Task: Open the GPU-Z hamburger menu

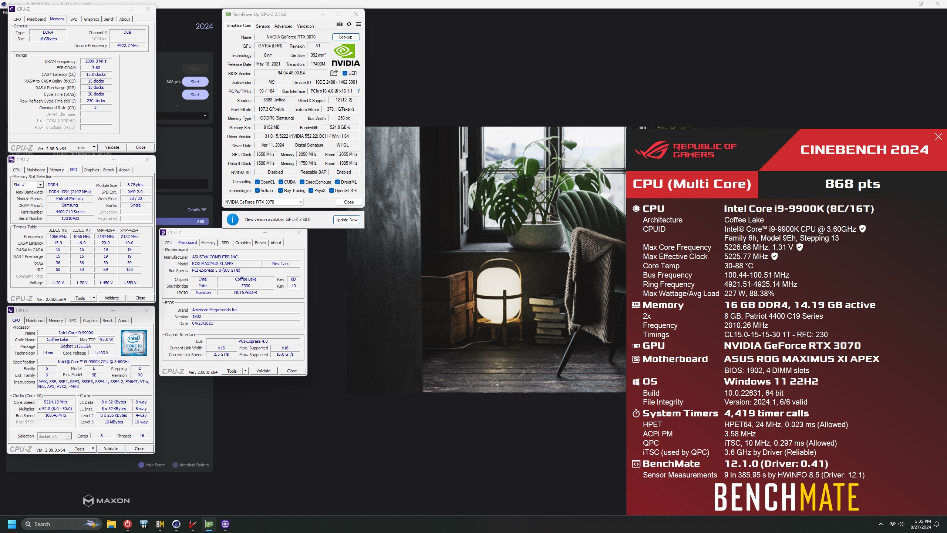Action: (358, 24)
